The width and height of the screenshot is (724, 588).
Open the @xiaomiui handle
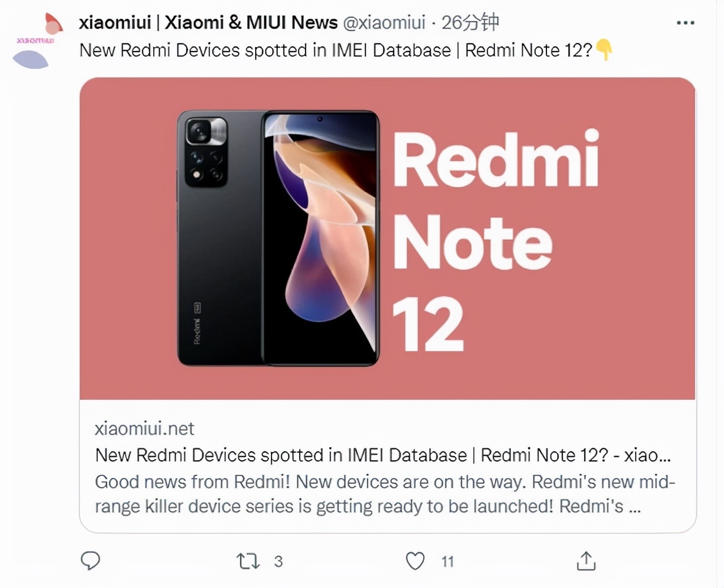pos(388,23)
